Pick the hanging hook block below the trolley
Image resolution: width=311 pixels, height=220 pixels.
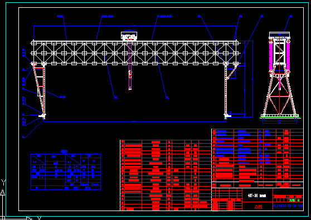(130, 74)
